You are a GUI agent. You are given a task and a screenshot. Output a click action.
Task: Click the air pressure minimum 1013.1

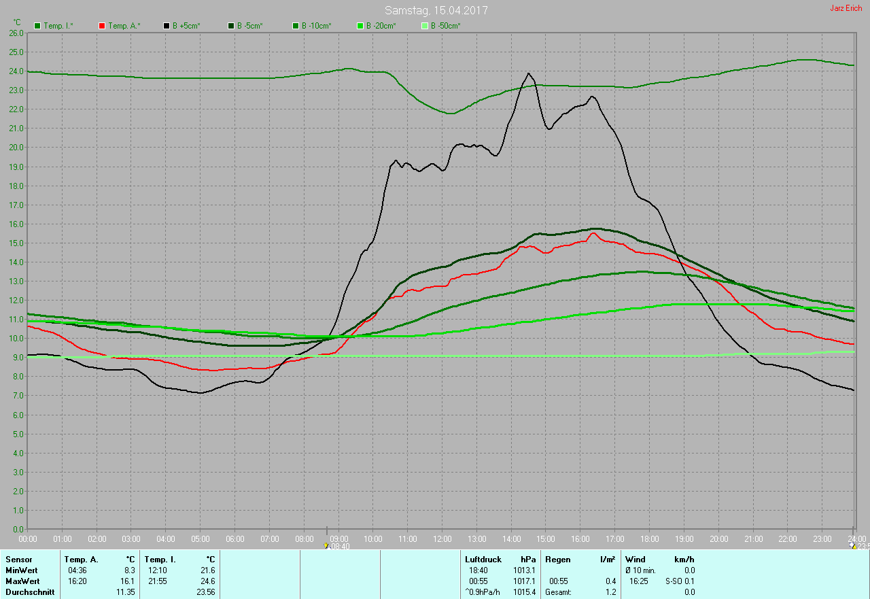[524, 570]
